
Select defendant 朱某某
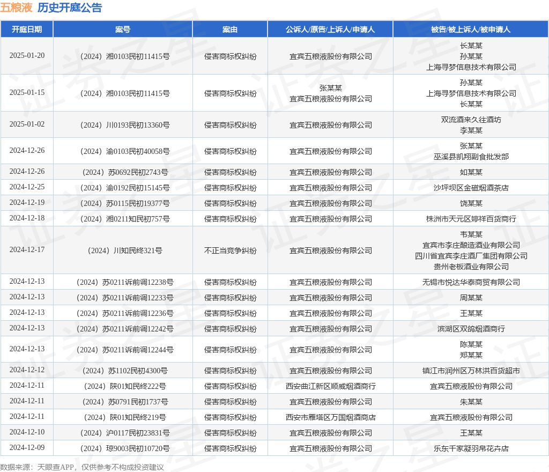tap(471, 402)
